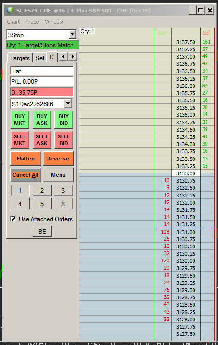Click price 3127.50 in the ladder
Image resolution: width=218 pixels, height=345 pixels.
(x=186, y=334)
